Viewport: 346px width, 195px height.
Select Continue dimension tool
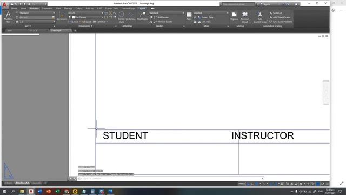click(99, 22)
